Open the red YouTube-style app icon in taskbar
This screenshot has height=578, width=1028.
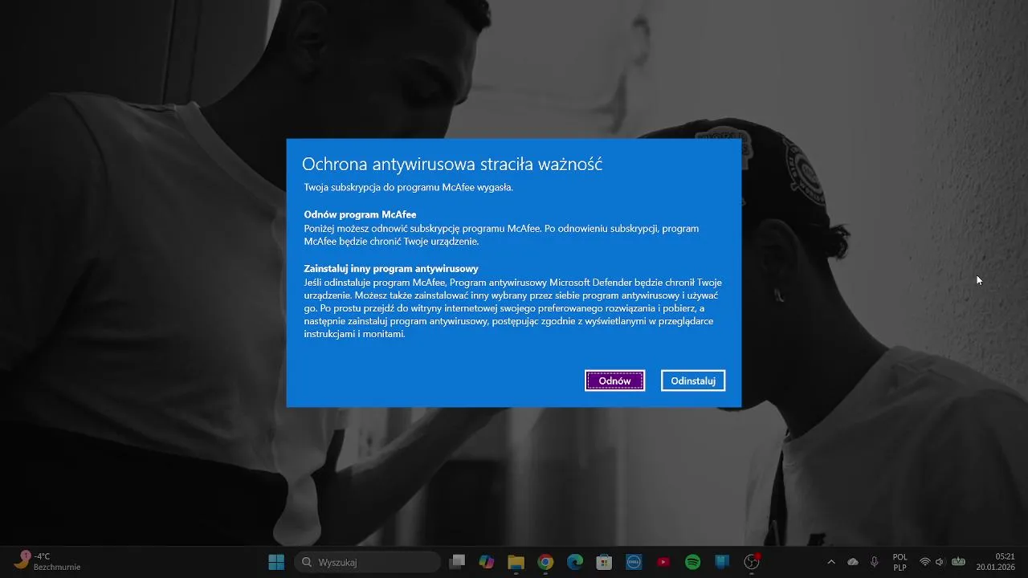tap(663, 562)
